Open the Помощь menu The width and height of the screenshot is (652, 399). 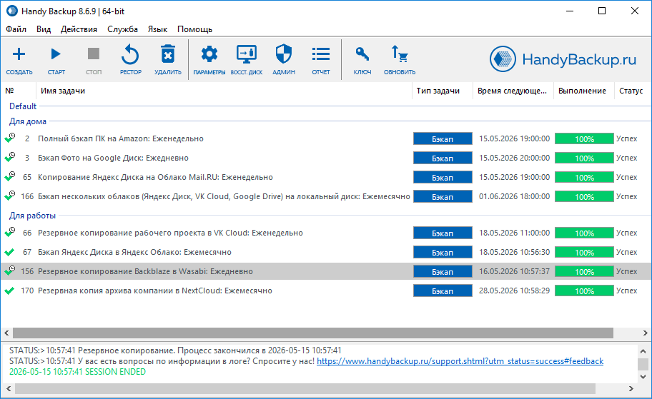tap(194, 29)
